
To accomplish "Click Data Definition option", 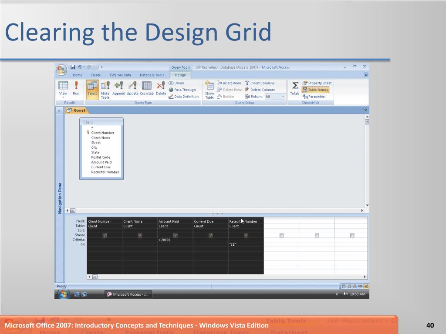I will pos(184,97).
